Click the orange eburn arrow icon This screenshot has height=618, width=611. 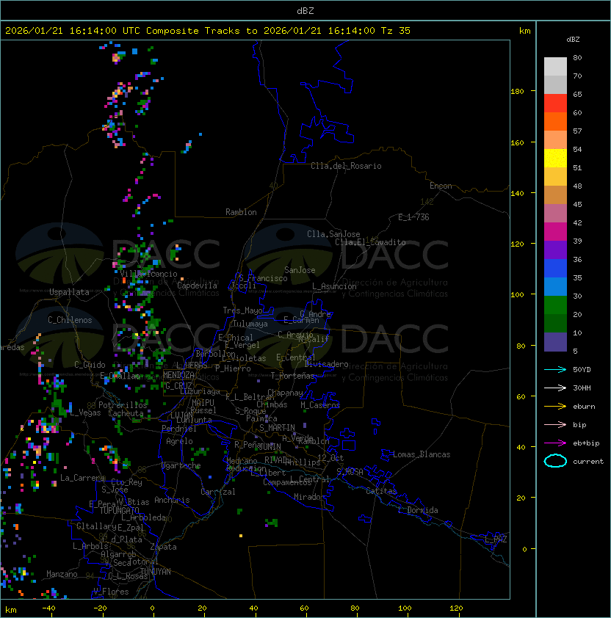[x=555, y=406]
